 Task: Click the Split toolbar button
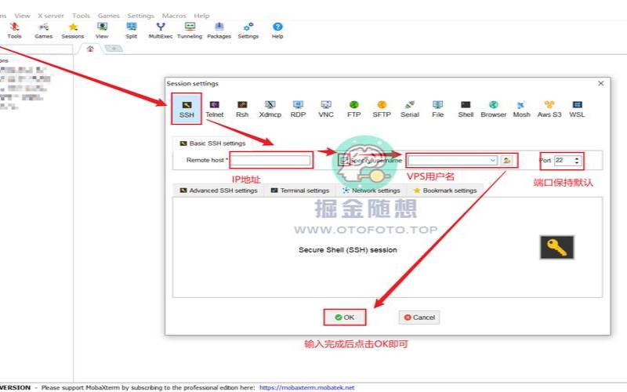[x=131, y=31]
